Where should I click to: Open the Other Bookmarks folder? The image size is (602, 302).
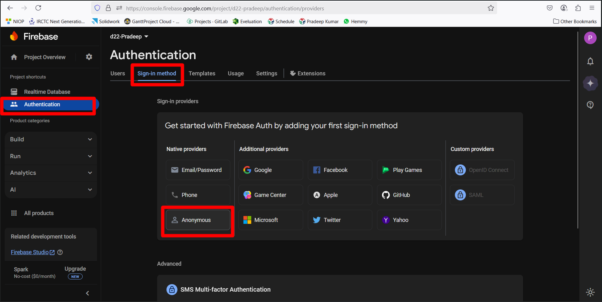(x=575, y=21)
